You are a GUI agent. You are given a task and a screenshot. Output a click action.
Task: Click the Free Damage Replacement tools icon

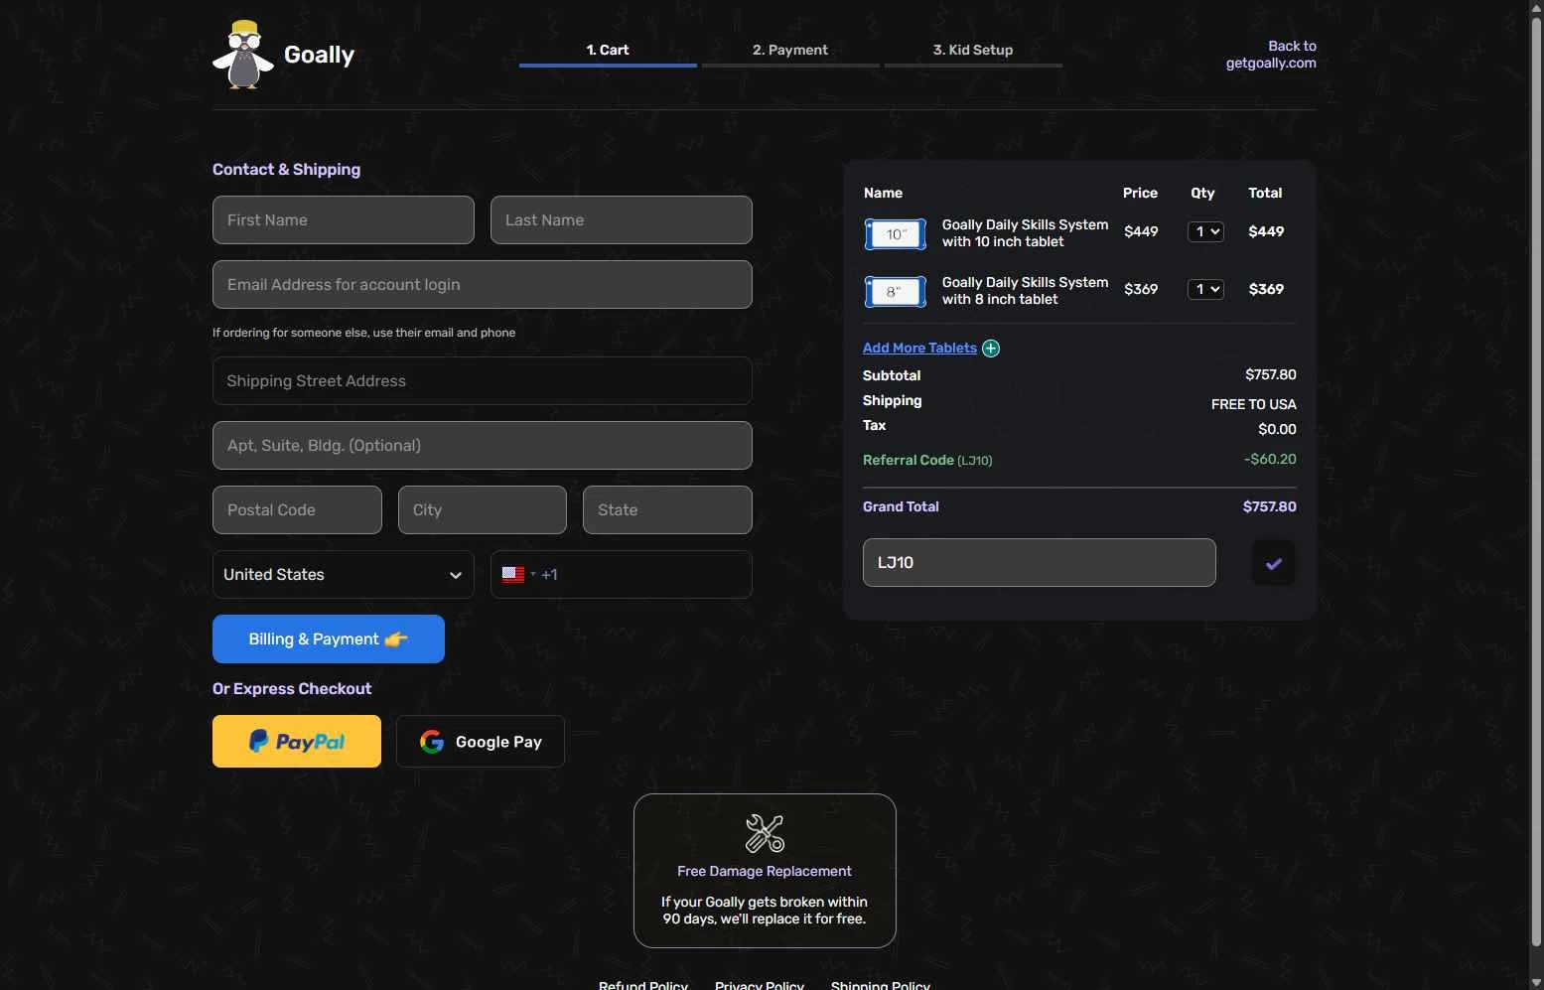(x=765, y=834)
